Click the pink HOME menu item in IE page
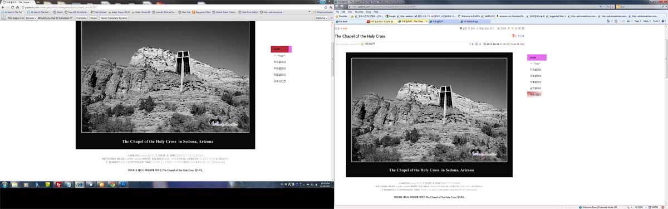The height and width of the screenshot is (209, 668). (x=537, y=57)
